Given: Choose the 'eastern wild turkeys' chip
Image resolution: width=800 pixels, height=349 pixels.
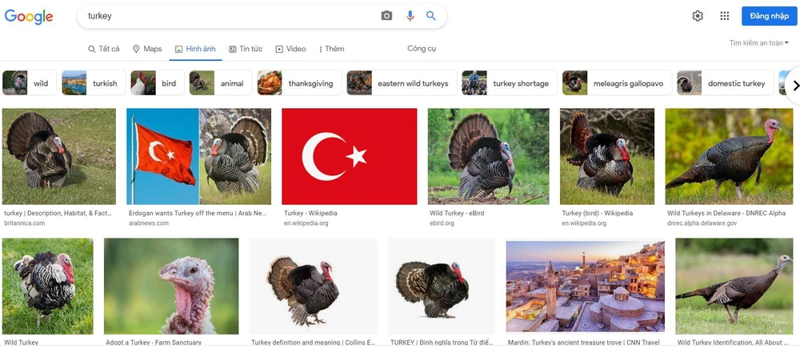Looking at the screenshot, I should pyautogui.click(x=402, y=83).
